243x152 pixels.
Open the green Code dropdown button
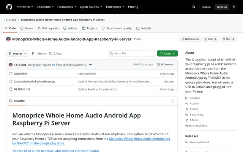point(167,54)
